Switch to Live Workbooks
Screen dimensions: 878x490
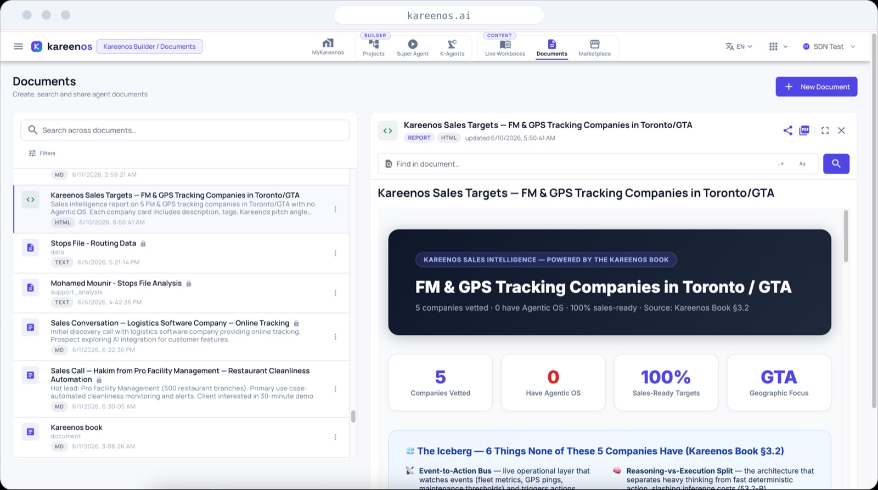click(505, 48)
